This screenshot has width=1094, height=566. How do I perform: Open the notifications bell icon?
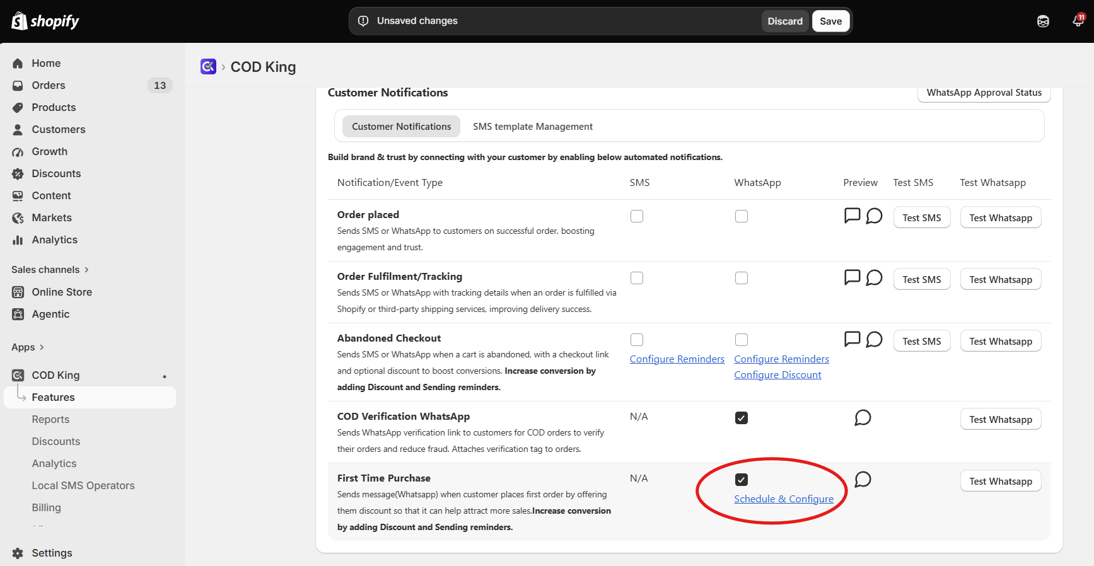(x=1078, y=21)
